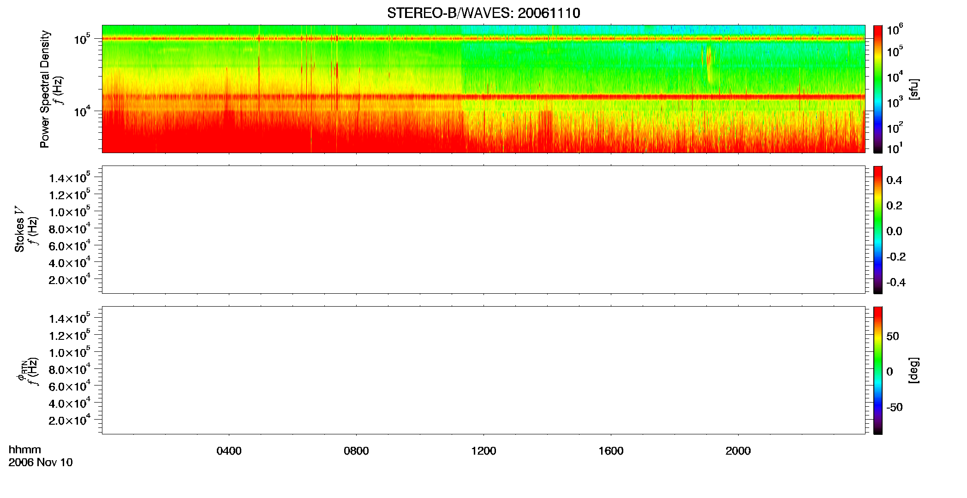The image size is (967, 498).
Task: Click the Stokes V color bar
Action: [x=877, y=230]
